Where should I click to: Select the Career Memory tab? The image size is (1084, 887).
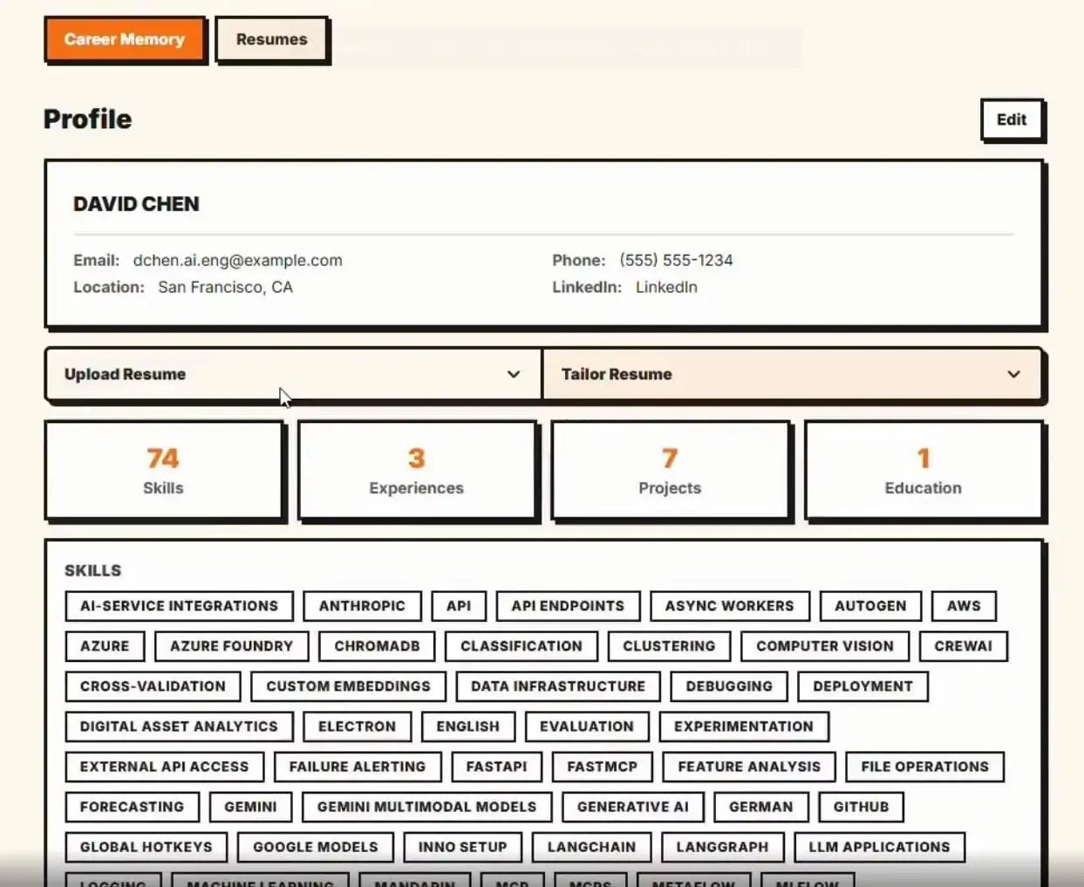point(125,39)
